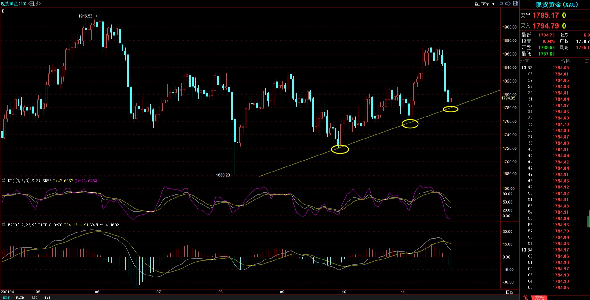This screenshot has height=300, width=590.
Task: Click the 1916.53 high price label
Action: tap(85, 16)
